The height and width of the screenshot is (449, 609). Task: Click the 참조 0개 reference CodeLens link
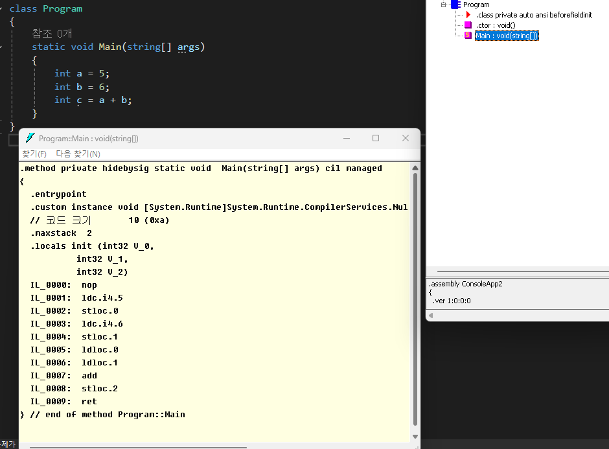(52, 34)
